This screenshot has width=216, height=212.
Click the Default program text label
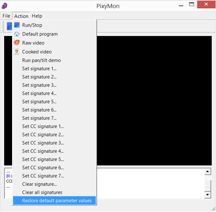coord(40,34)
